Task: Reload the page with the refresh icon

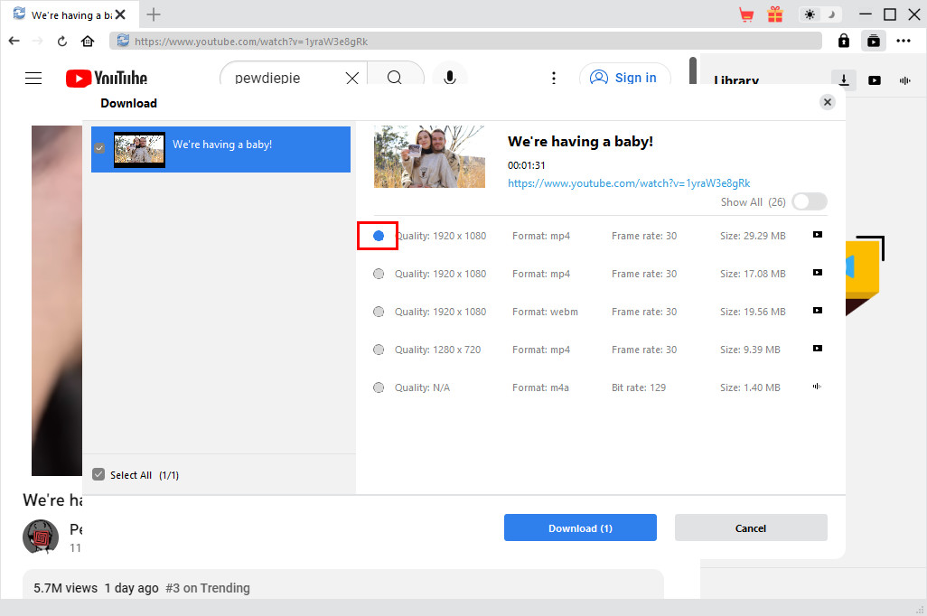Action: [x=62, y=41]
